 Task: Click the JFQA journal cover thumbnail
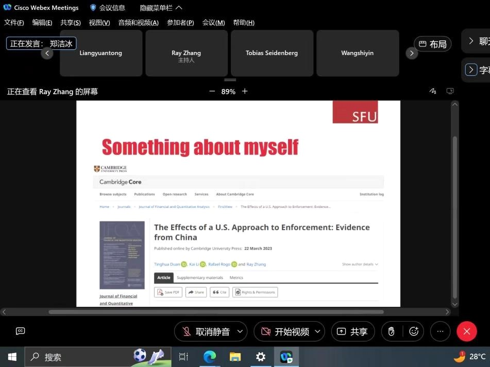122,255
